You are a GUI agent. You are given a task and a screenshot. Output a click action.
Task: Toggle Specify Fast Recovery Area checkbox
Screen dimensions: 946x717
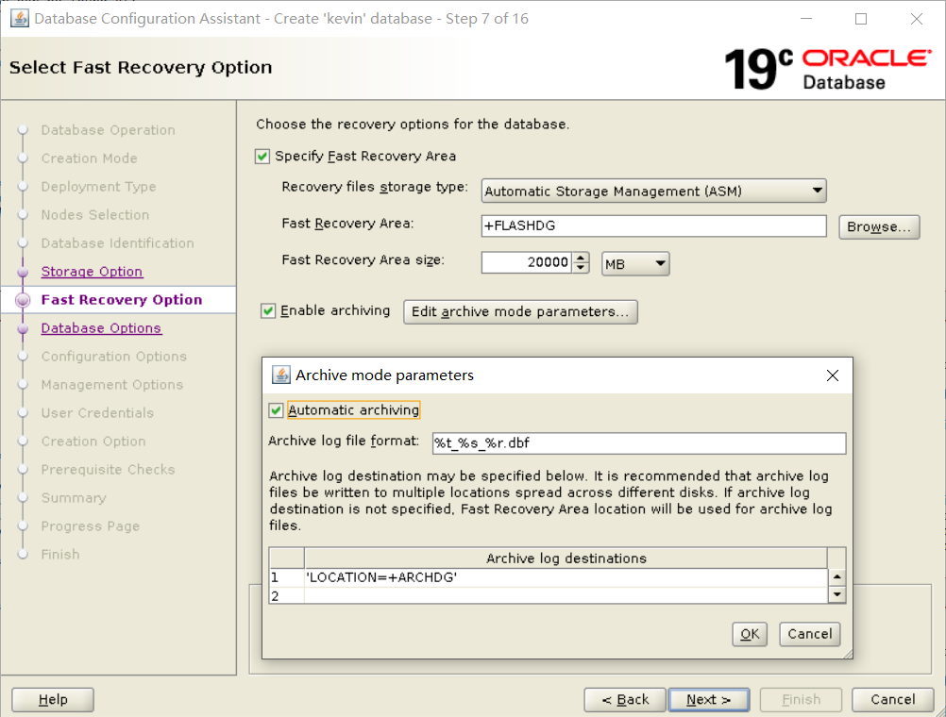pos(262,157)
